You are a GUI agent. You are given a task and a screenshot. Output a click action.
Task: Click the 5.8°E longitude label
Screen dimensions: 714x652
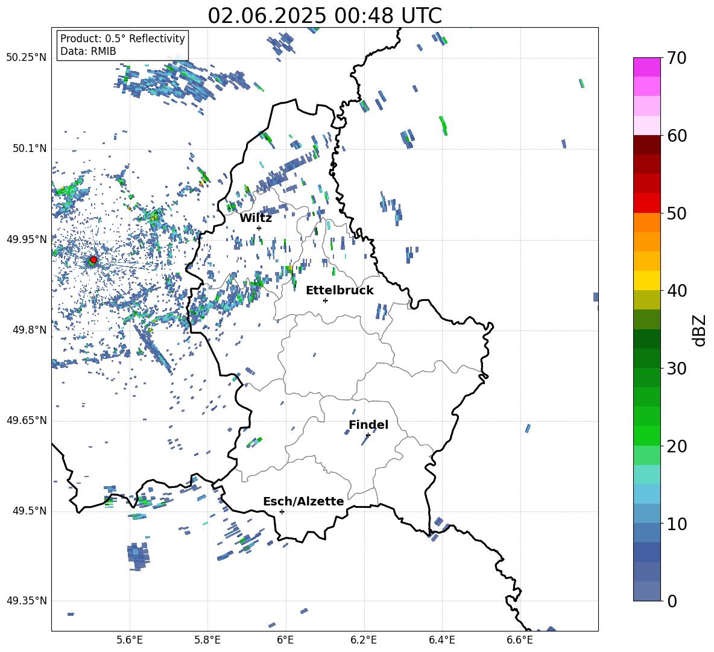(x=207, y=640)
